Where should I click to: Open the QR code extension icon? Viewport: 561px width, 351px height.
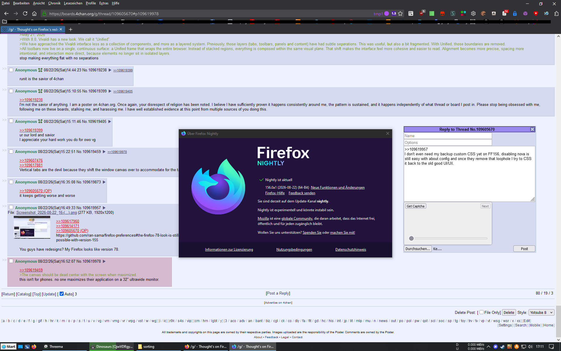coord(411,13)
